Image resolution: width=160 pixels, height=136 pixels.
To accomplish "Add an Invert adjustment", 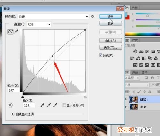I will click(x=135, y=65).
